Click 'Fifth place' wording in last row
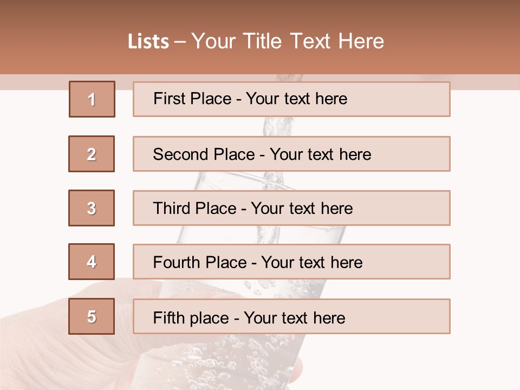The height and width of the screenshot is (390, 520). (190, 317)
